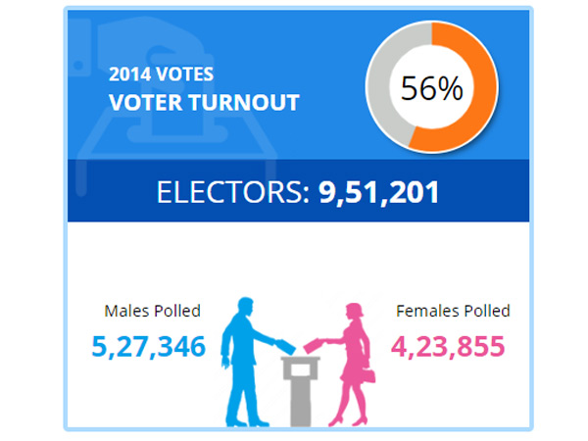The width and height of the screenshot is (588, 441).
Task: Click the 56% turnout value
Action: (x=431, y=89)
